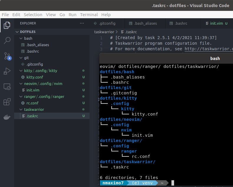Open the Explorer view in activity bar
Image resolution: width=233 pixels, height=187 pixels.
(x=7, y=25)
